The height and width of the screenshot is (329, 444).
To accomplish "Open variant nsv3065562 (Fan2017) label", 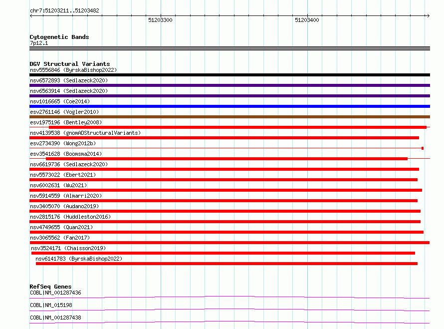I will pyautogui.click(x=60, y=238).
